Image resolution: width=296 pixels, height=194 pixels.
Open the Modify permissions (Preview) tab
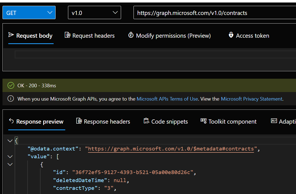click(x=169, y=36)
